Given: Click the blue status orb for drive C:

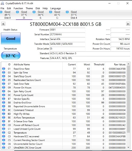Looking at the screenshot, I should [51, 12].
